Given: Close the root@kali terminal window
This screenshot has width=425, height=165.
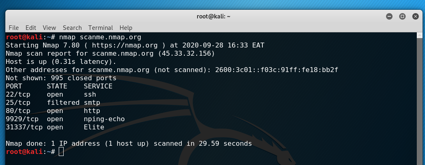Looking at the screenshot, I should pyautogui.click(x=416, y=16).
